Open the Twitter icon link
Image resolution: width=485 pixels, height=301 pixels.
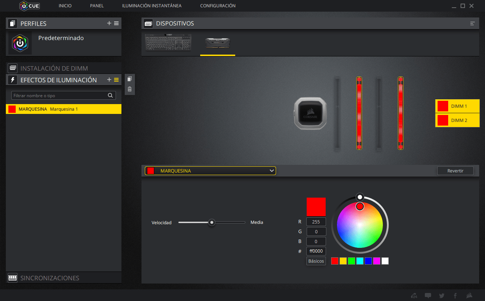coord(442,296)
